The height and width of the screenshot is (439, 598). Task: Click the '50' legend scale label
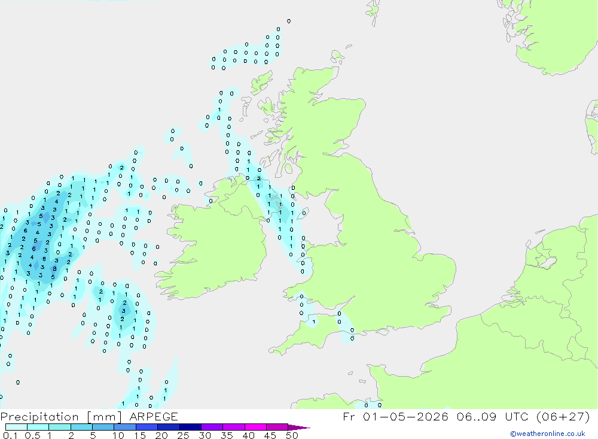pyautogui.click(x=292, y=435)
